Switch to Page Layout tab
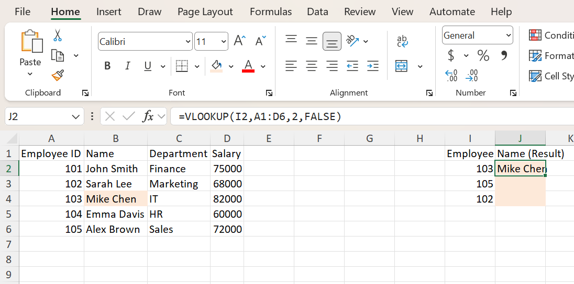Image resolution: width=574 pixels, height=284 pixels. pyautogui.click(x=205, y=11)
